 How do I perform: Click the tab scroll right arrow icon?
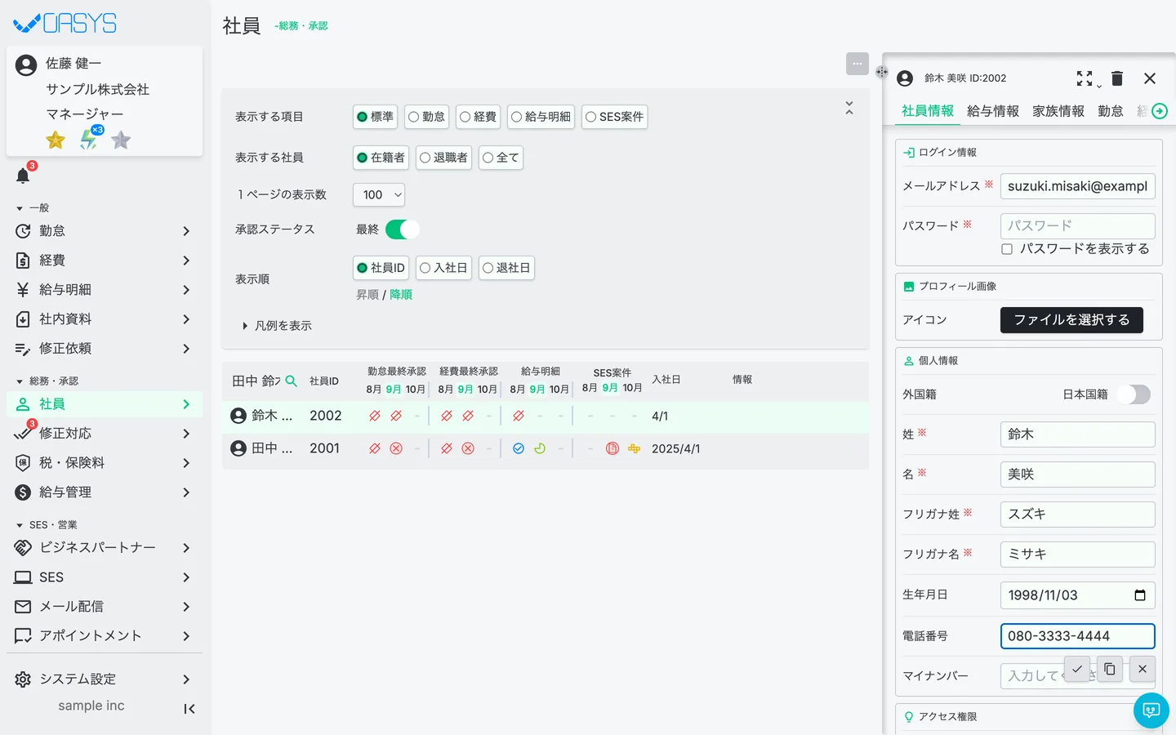[1160, 111]
